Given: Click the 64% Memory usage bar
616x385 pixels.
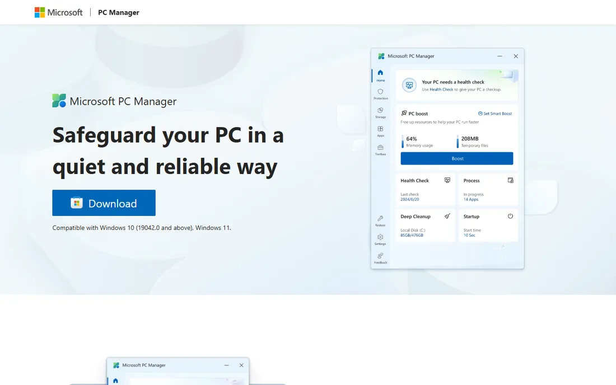Looking at the screenshot, I should (x=402, y=142).
